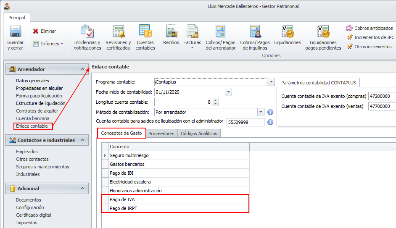The height and width of the screenshot is (228, 396).
Task: Click Otros incrementos option
Action: point(369,47)
